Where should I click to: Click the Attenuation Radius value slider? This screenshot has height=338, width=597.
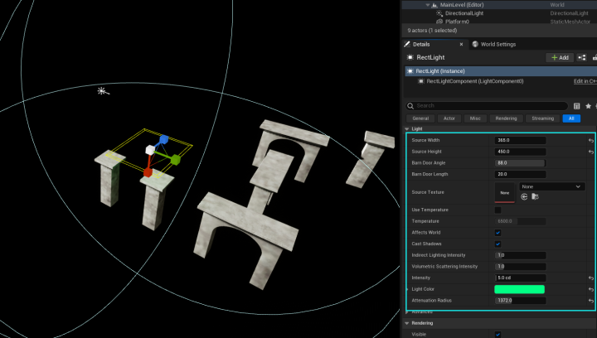pyautogui.click(x=520, y=301)
